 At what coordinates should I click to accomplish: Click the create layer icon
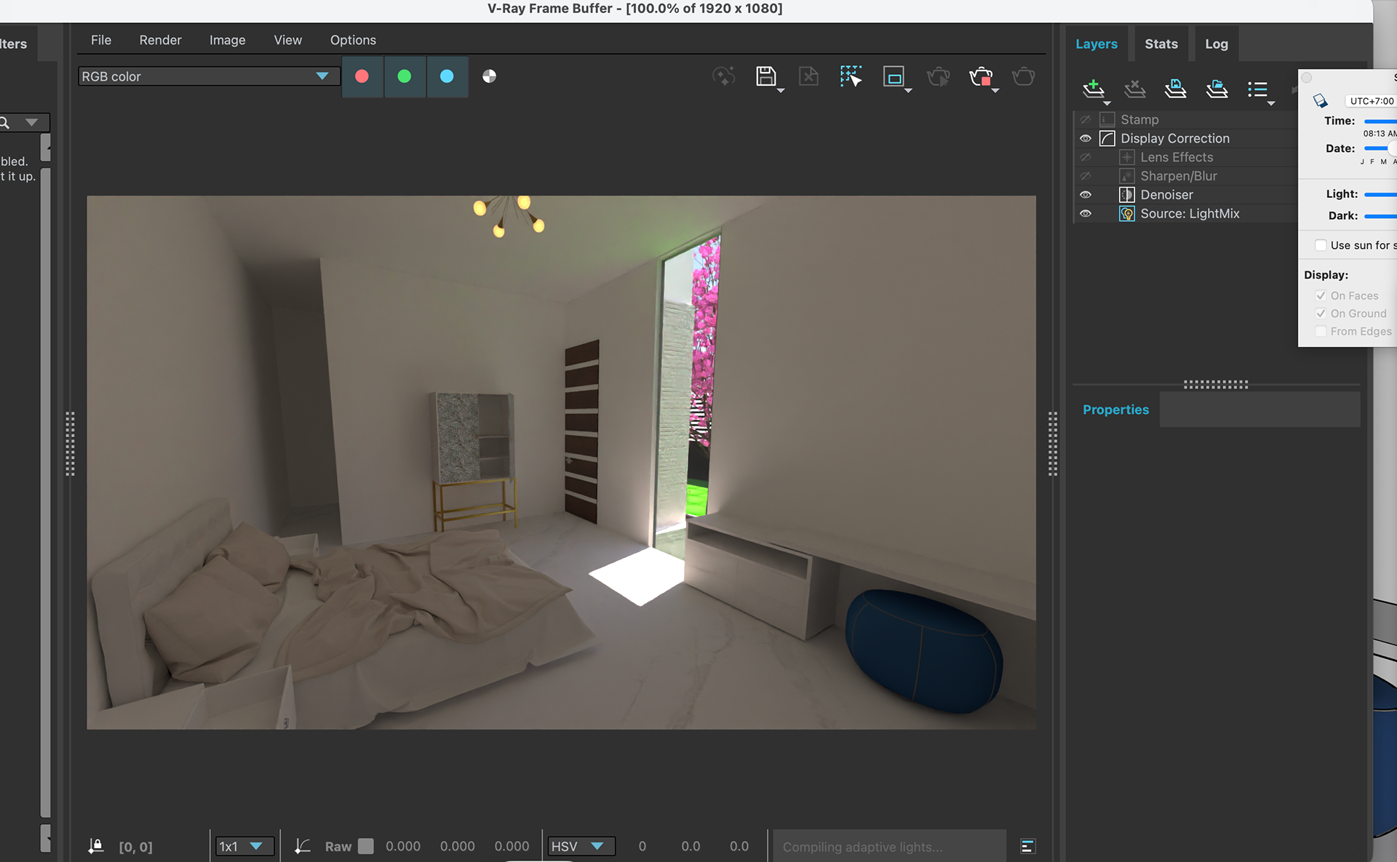point(1093,89)
